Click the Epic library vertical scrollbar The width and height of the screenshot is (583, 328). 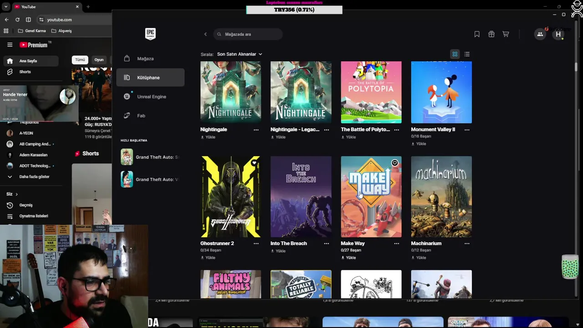point(576,67)
